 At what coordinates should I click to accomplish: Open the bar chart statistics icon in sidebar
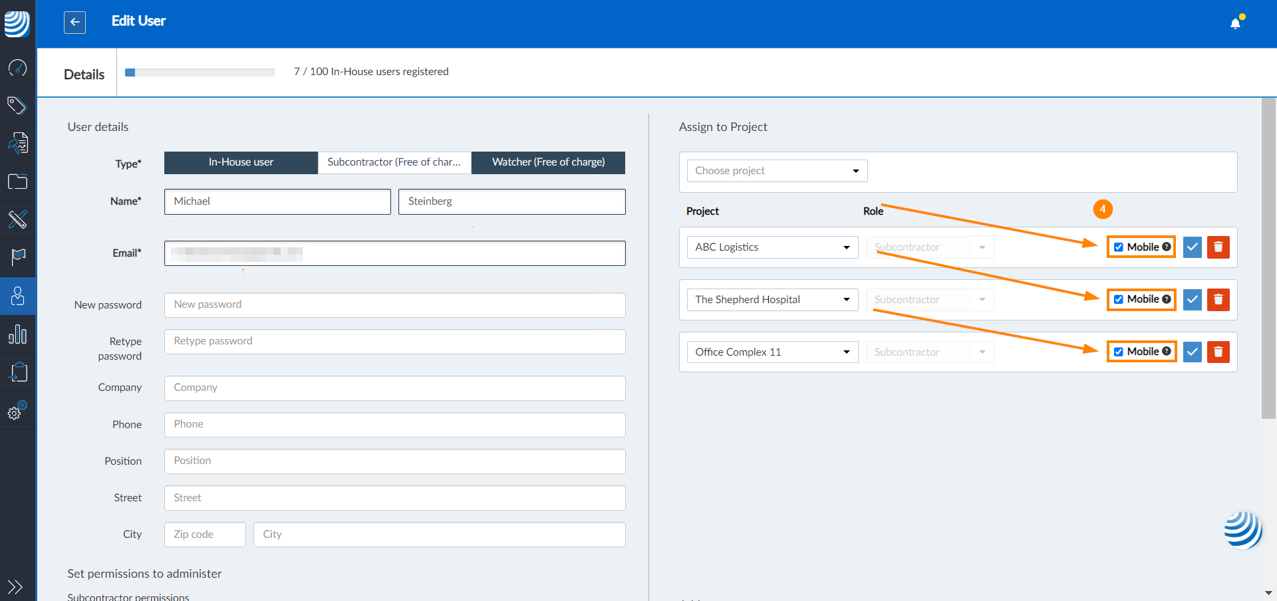tap(18, 334)
